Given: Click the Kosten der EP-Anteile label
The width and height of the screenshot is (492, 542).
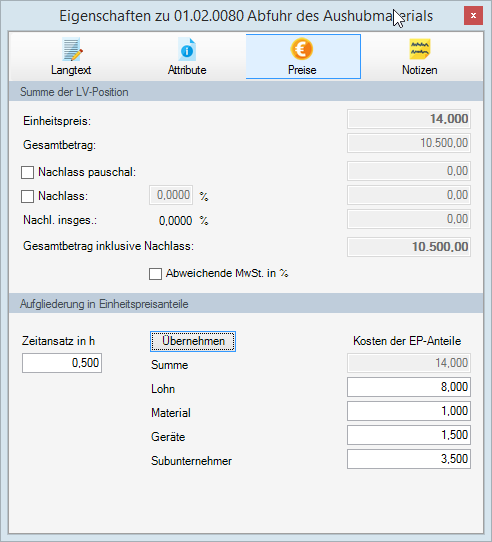Looking at the screenshot, I should pos(407,341).
